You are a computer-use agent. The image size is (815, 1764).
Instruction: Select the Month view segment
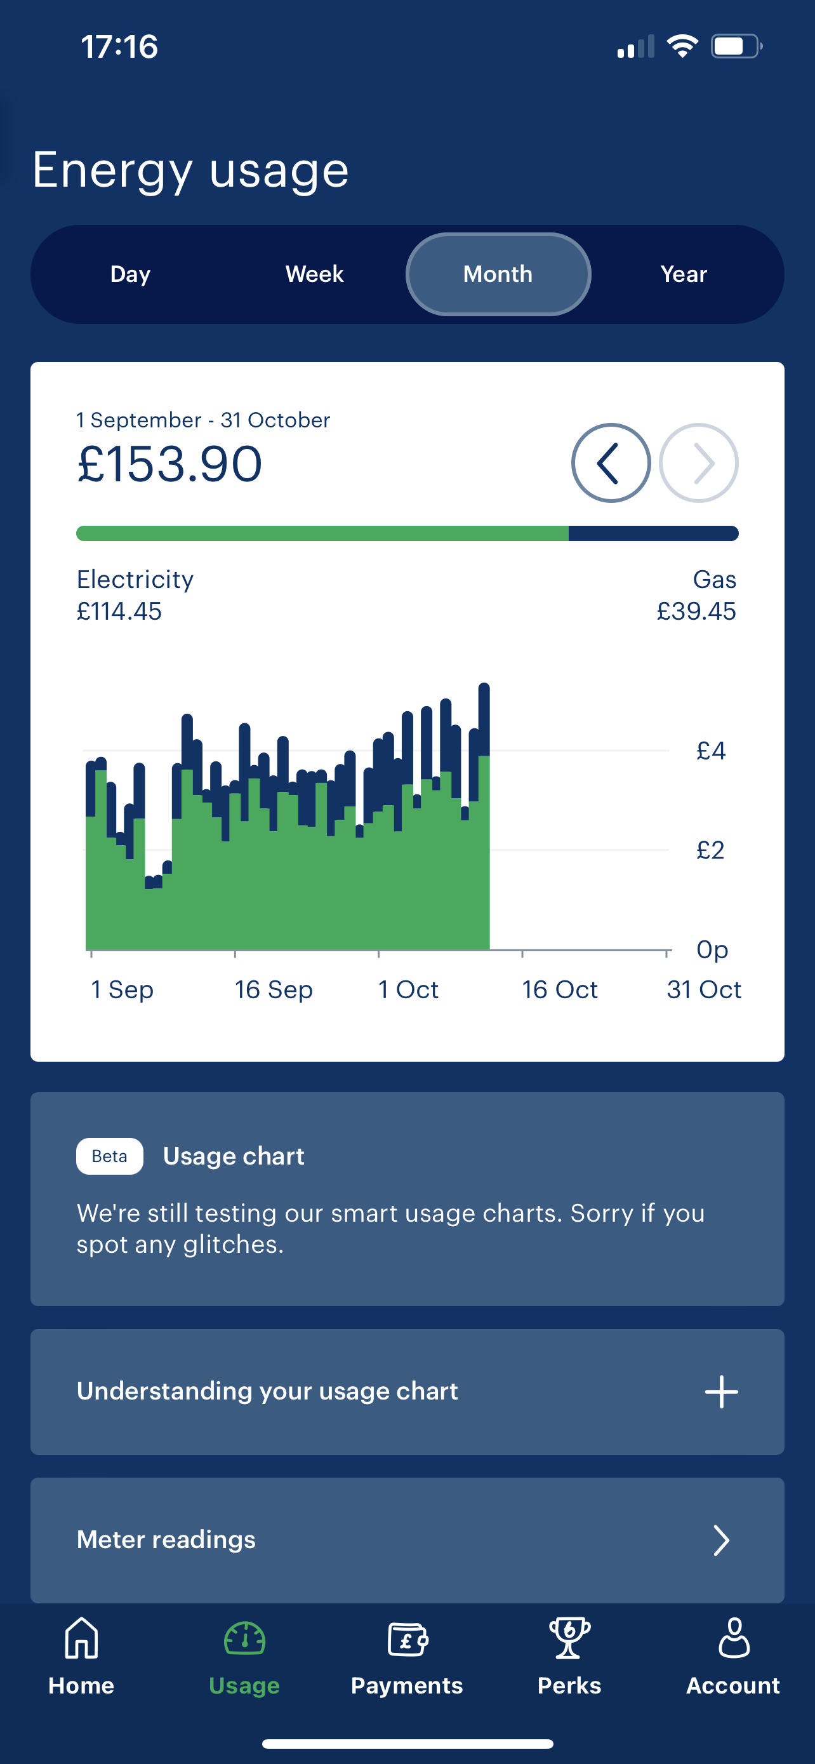click(x=498, y=274)
